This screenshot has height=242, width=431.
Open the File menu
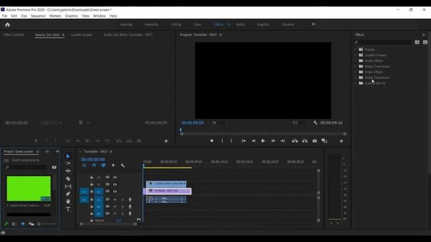click(x=5, y=16)
